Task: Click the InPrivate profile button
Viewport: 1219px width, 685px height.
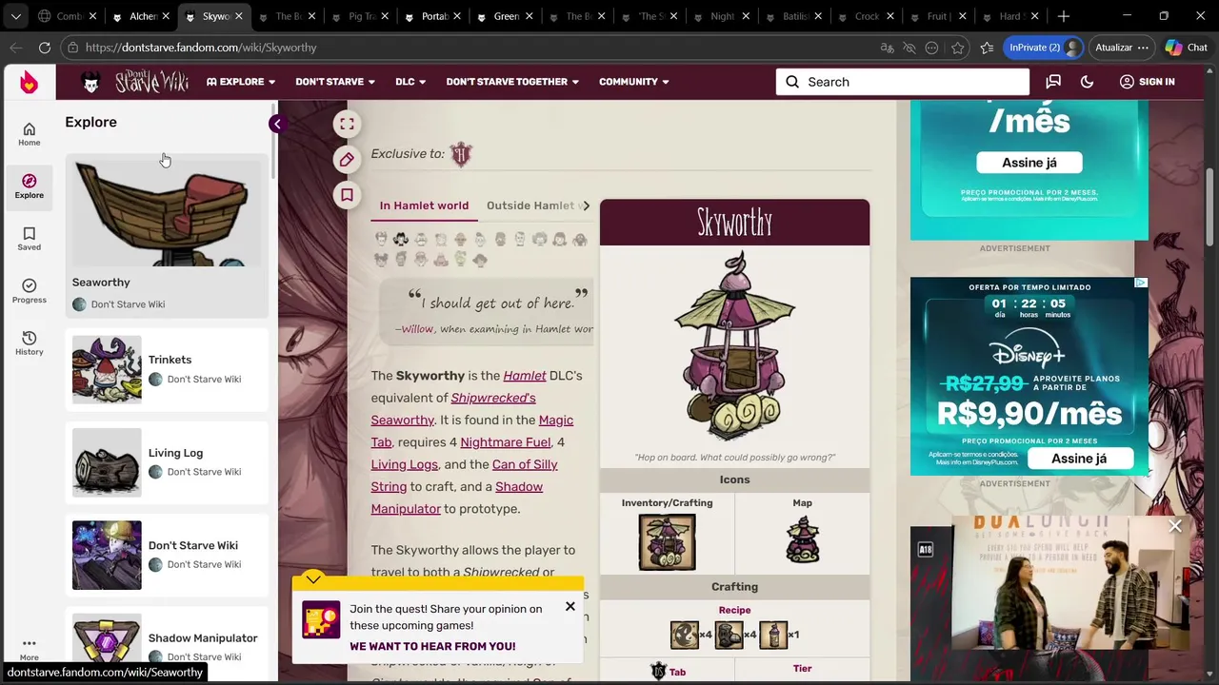Action: (1045, 48)
